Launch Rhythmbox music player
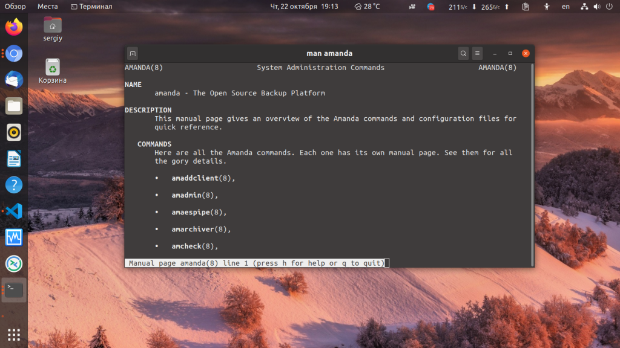This screenshot has width=620, height=348. coord(14,132)
